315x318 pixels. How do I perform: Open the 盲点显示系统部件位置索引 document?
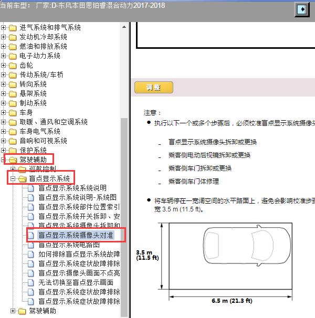(x=79, y=207)
